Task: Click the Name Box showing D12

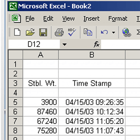Action: [34, 44]
